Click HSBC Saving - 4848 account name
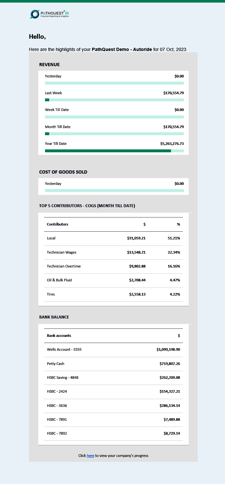Screen dimensions: 225x484 [63, 378]
